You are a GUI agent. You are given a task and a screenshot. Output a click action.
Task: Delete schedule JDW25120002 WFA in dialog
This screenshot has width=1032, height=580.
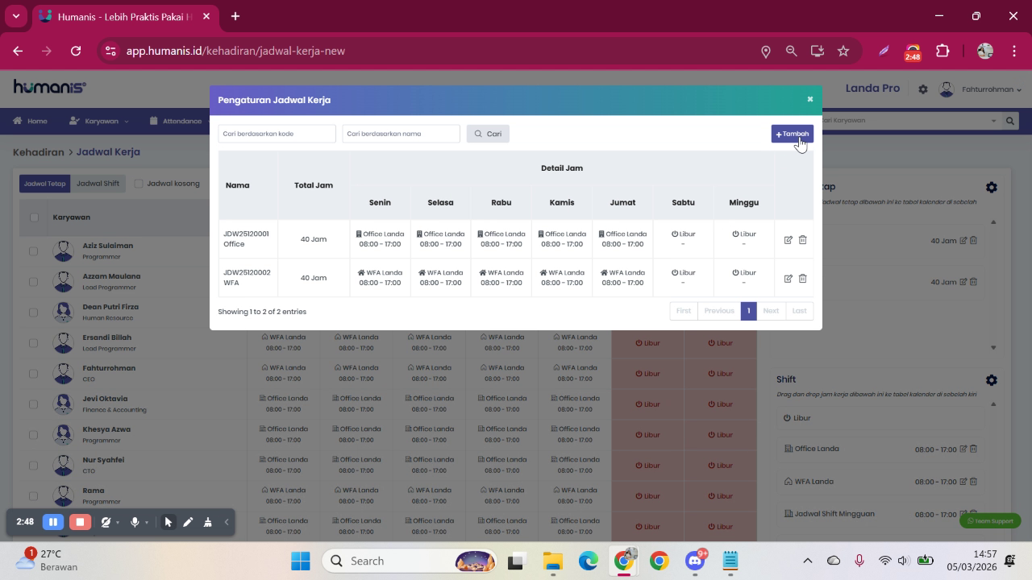click(802, 279)
